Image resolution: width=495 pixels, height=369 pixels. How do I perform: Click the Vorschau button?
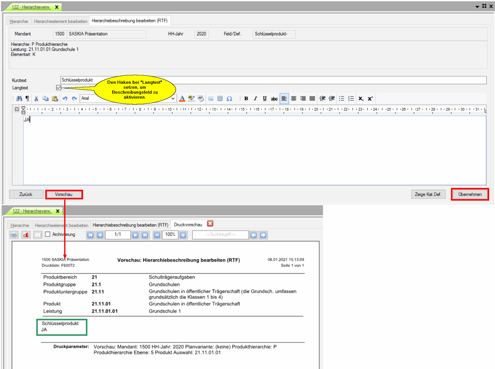click(64, 194)
